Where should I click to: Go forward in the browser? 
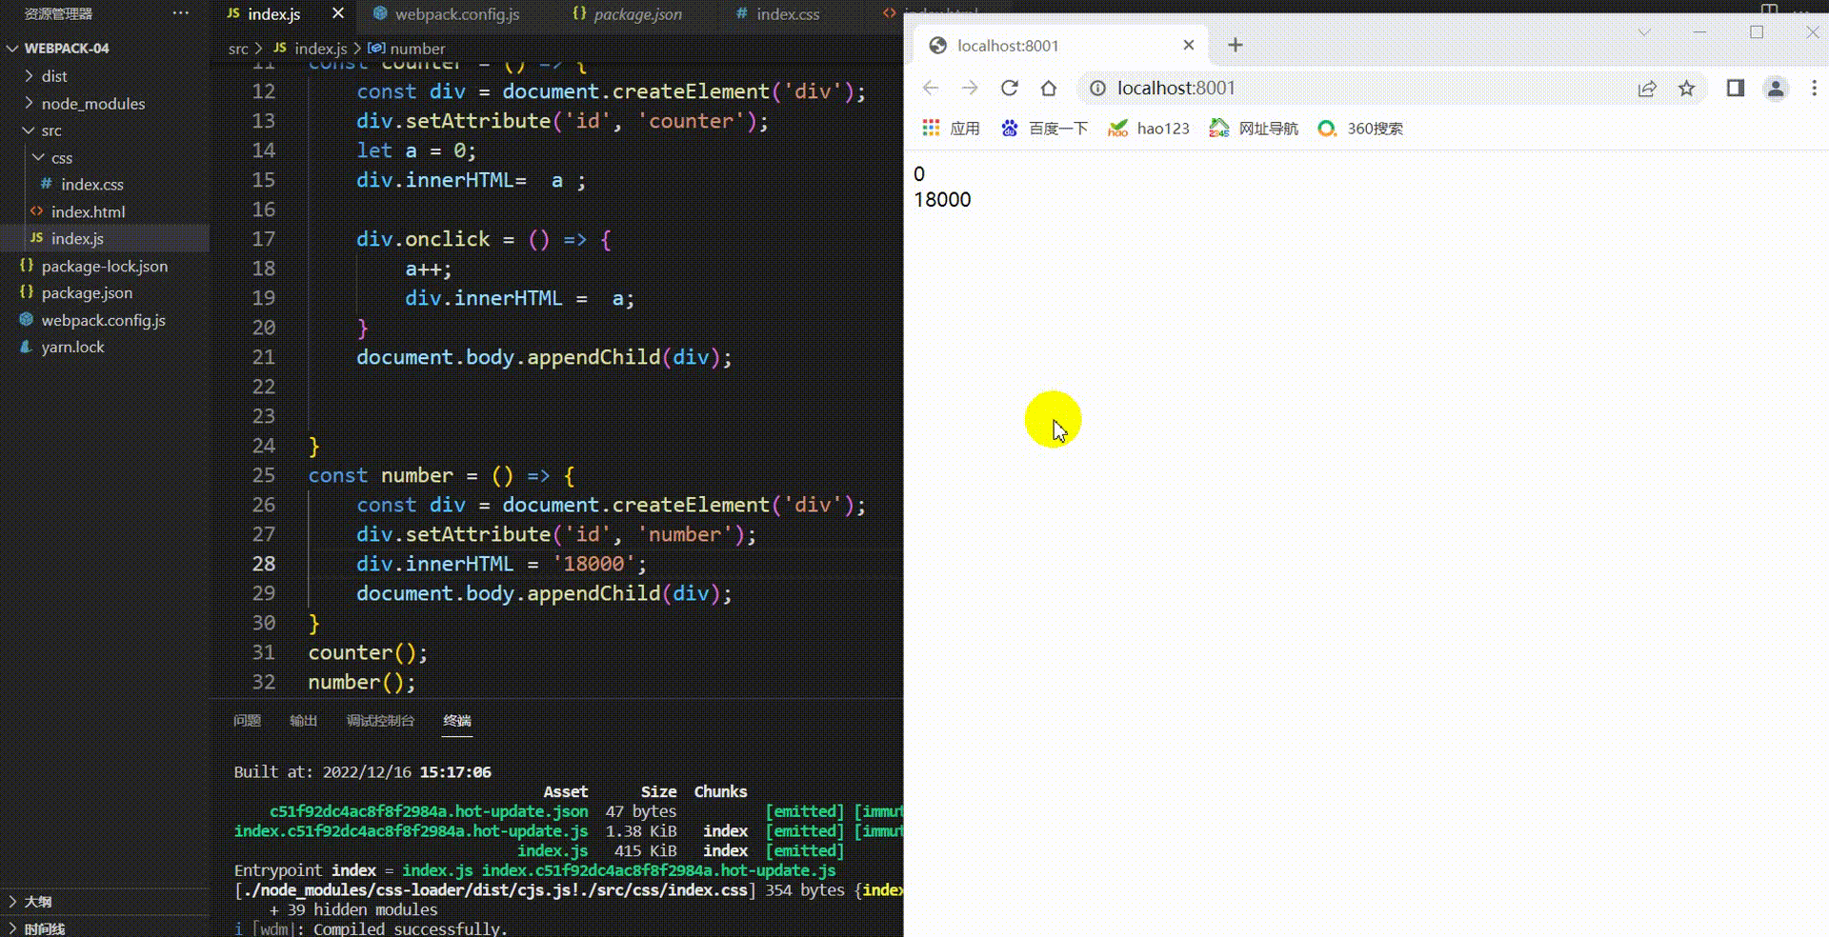(x=970, y=89)
